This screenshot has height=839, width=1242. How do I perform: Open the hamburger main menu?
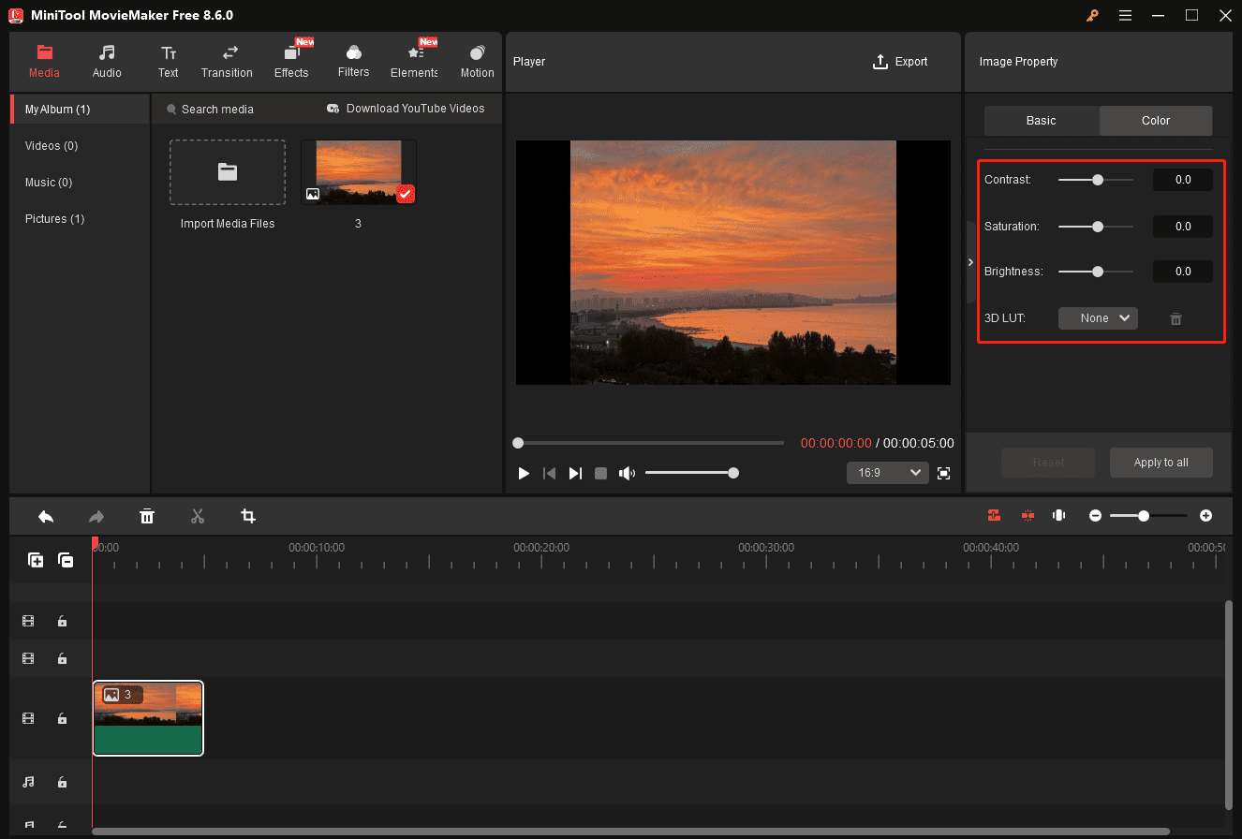coord(1125,16)
